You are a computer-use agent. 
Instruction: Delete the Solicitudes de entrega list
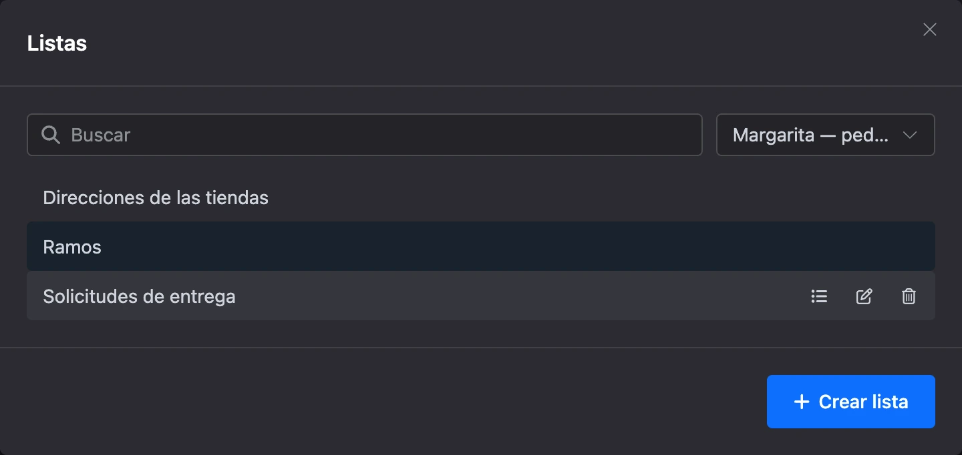[x=909, y=296]
